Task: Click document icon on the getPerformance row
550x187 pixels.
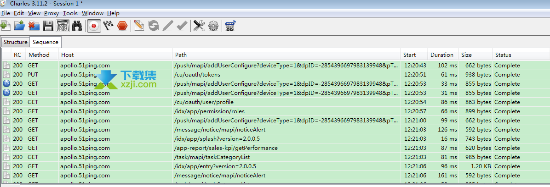Action: [6, 148]
